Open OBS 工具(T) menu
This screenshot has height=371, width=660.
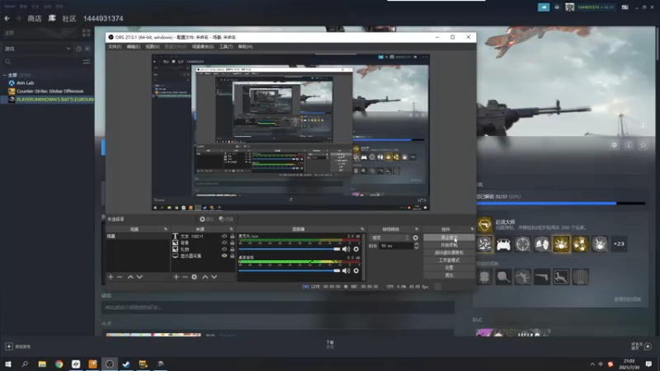[225, 47]
